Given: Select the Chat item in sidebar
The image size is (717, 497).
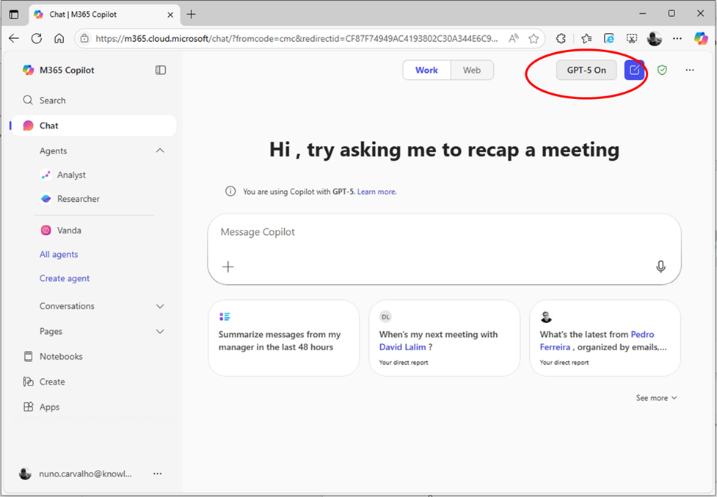Looking at the screenshot, I should [94, 126].
